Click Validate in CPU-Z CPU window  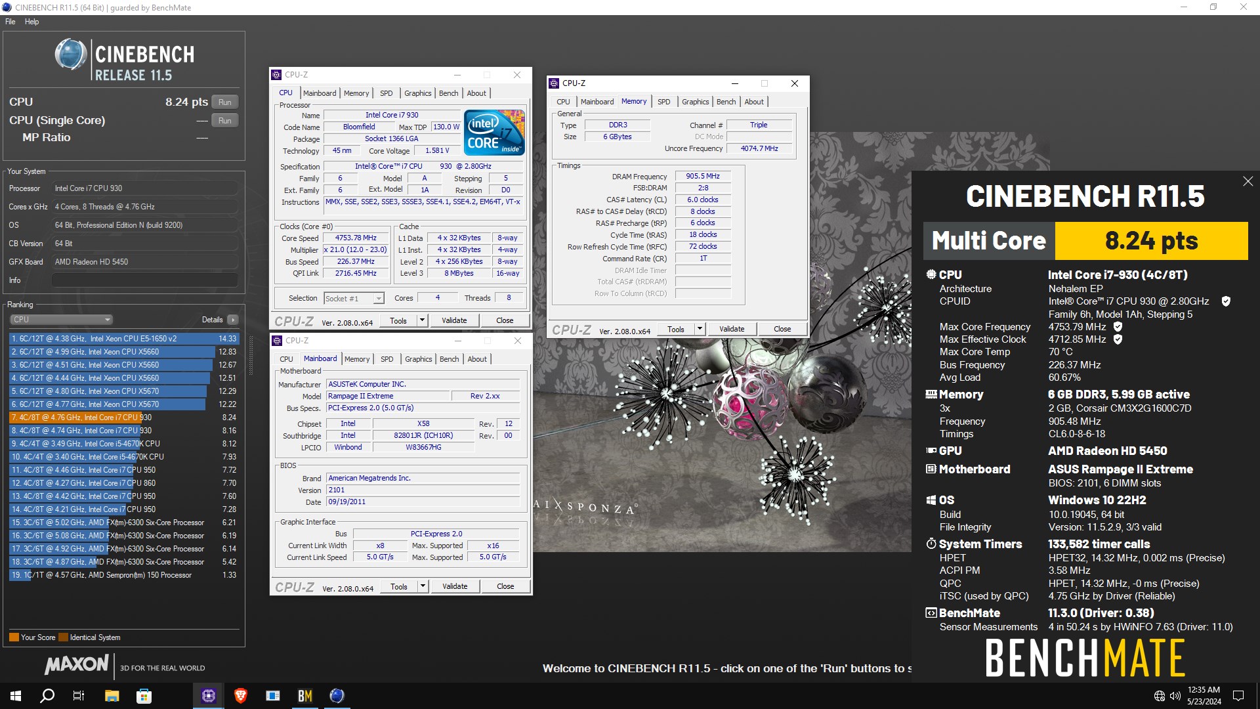tap(454, 320)
